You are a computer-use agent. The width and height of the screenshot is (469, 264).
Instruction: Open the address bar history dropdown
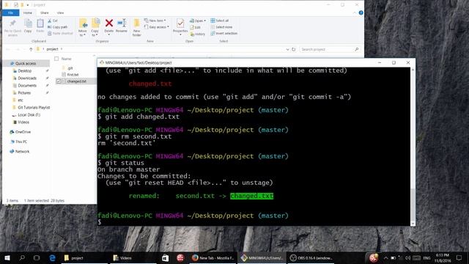287,49
